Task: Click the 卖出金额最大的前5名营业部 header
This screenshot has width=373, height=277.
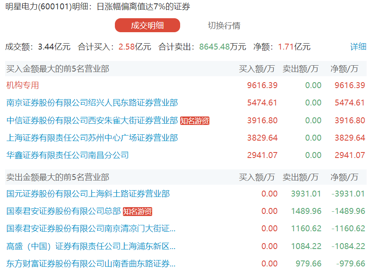Action: point(58,177)
